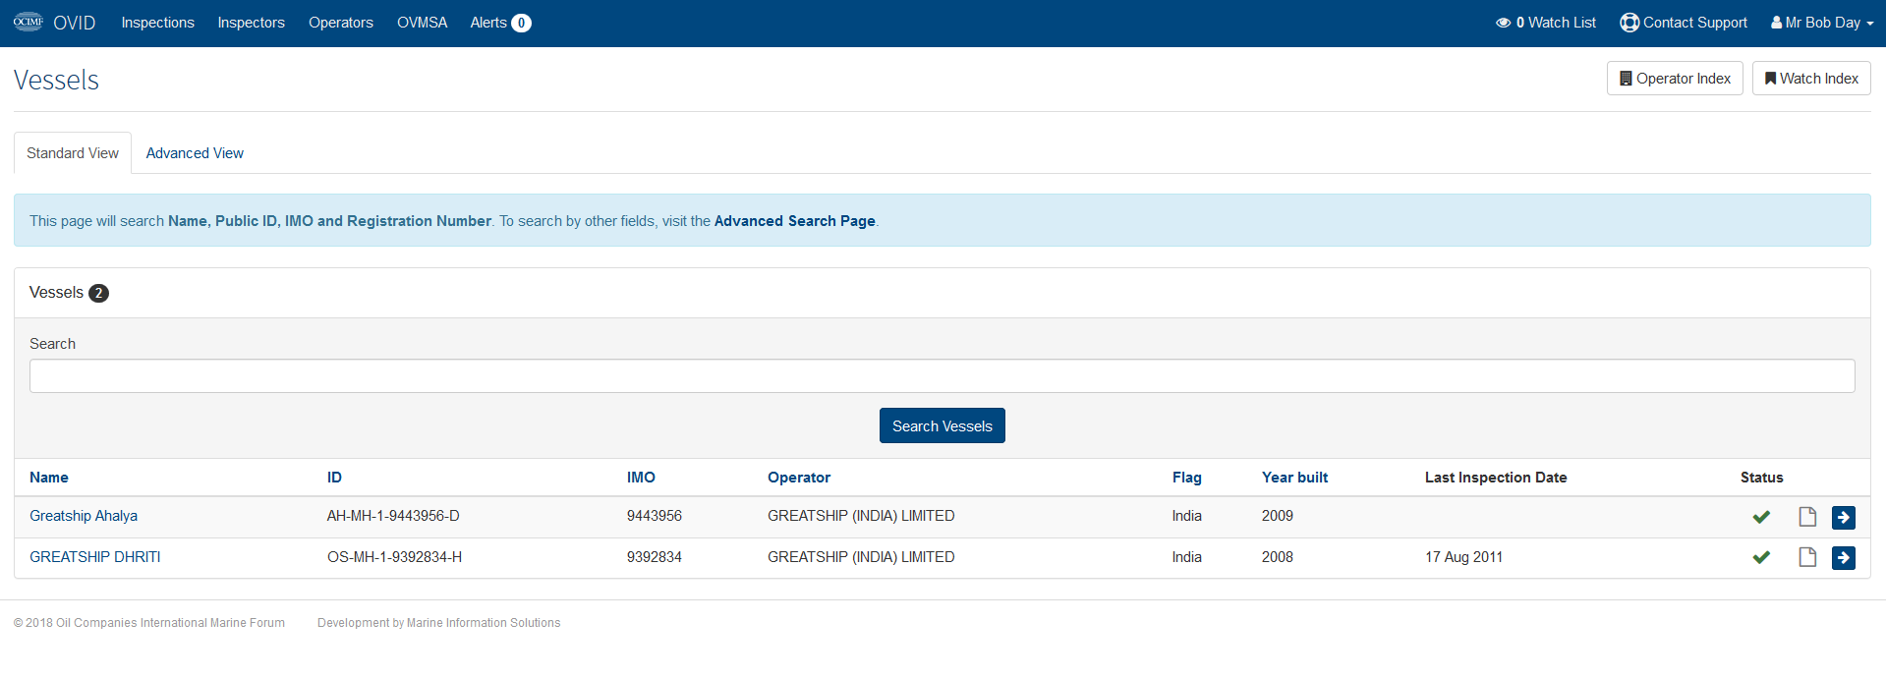Viewport: 1886px width, 678px height.
Task: Sort the table by Name column
Action: click(x=49, y=478)
